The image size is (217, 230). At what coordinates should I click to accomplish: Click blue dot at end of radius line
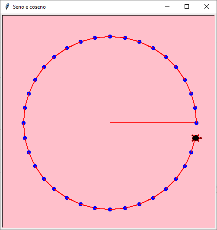pyautogui.click(x=197, y=123)
